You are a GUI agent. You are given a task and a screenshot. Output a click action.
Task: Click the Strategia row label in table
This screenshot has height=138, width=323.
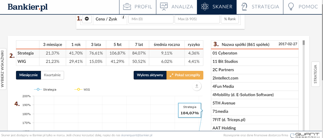(26, 53)
